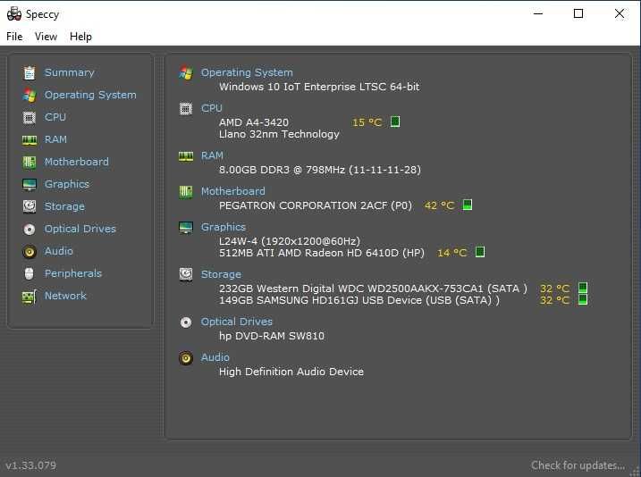Viewport: 641px width, 477px height.
Task: Click 'PEGATRON CORPORATION 2ACF (P0)' text
Action: [316, 205]
